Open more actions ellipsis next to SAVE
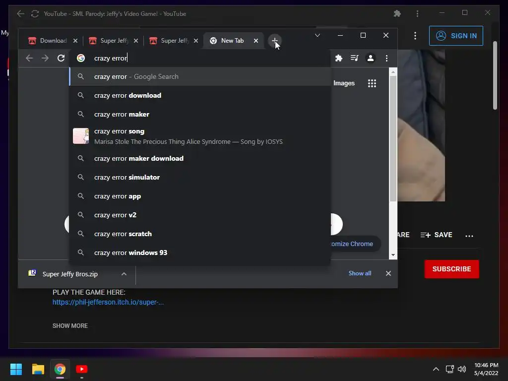 pos(469,236)
